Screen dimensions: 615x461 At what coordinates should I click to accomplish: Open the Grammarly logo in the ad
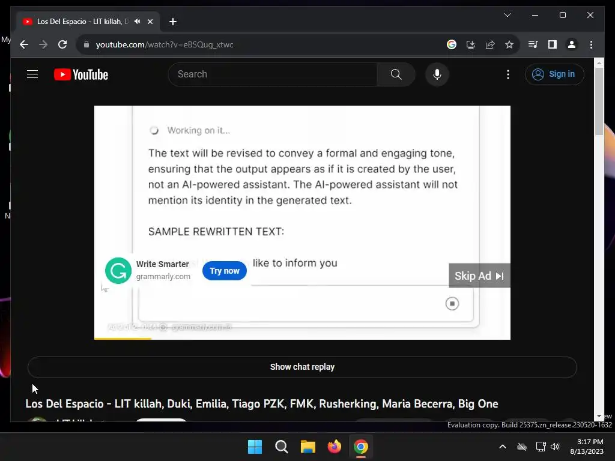click(118, 271)
